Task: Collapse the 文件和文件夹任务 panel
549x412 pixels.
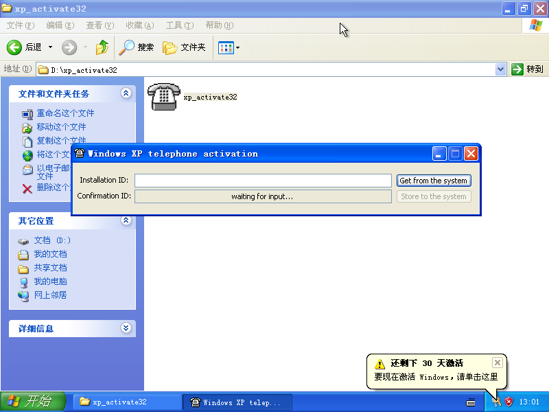Action: coord(126,93)
